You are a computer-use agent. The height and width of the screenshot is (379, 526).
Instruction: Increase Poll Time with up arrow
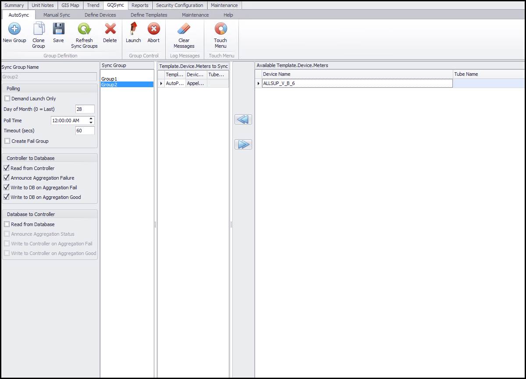(x=91, y=119)
